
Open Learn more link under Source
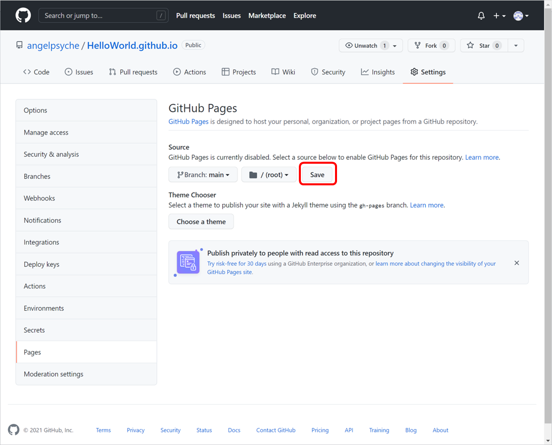482,157
